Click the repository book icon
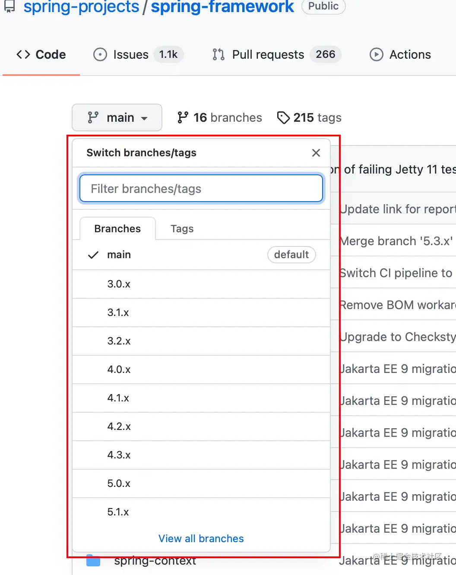 pyautogui.click(x=9, y=6)
